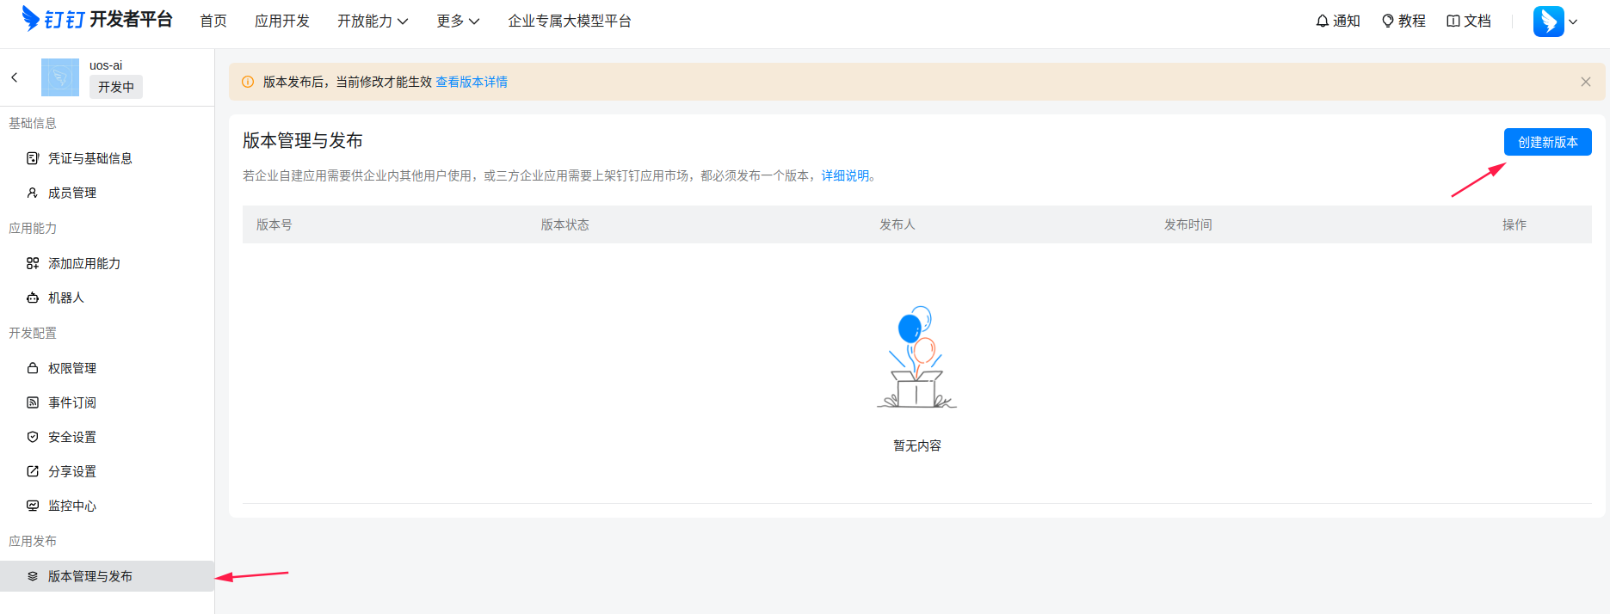Viewport: 1610px width, 614px height.
Task: Click the 通知 label in the header
Action: point(1347,21)
